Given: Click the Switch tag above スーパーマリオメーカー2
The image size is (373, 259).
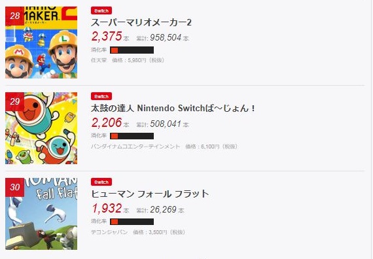Looking at the screenshot, I should [101, 10].
